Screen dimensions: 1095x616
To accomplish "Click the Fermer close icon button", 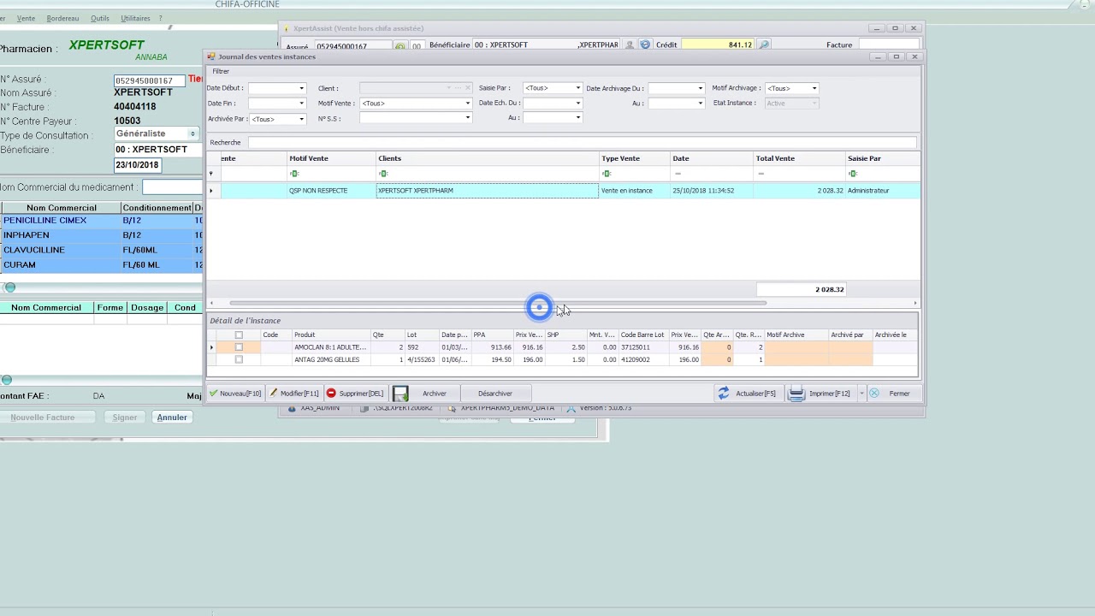I will 874,394.
